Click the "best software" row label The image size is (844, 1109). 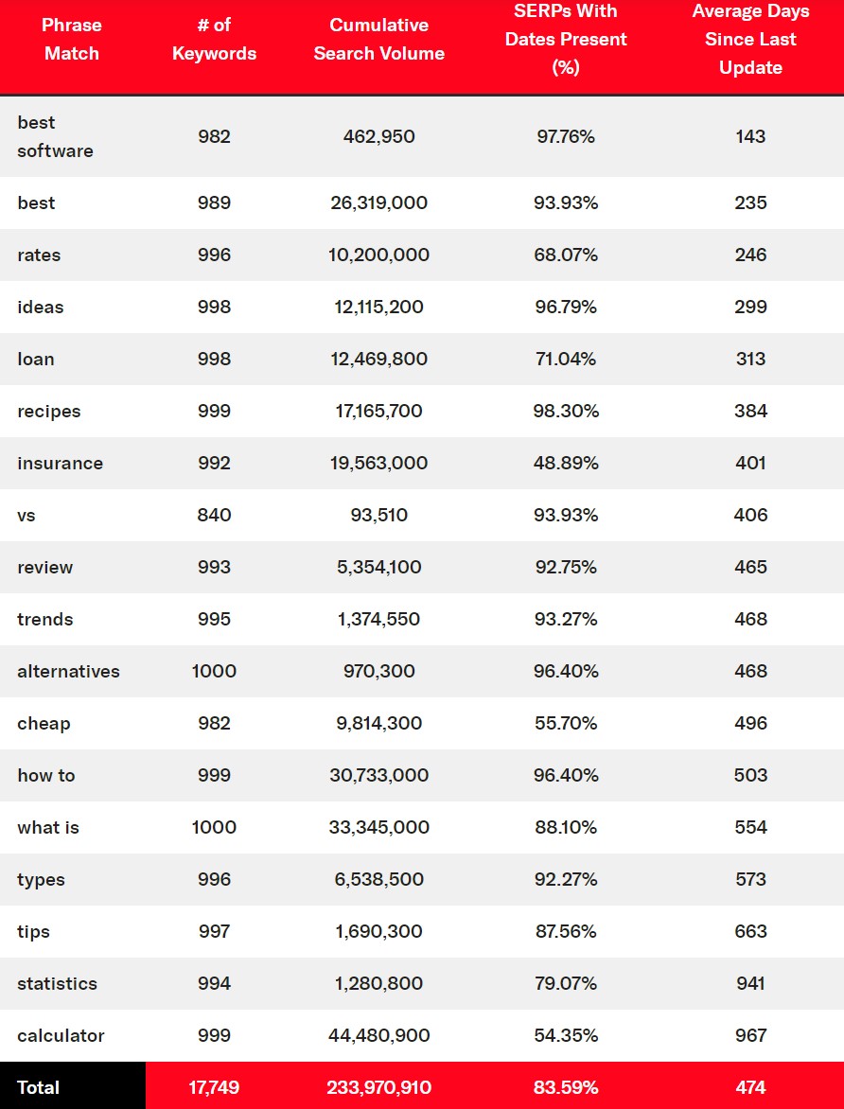55,136
